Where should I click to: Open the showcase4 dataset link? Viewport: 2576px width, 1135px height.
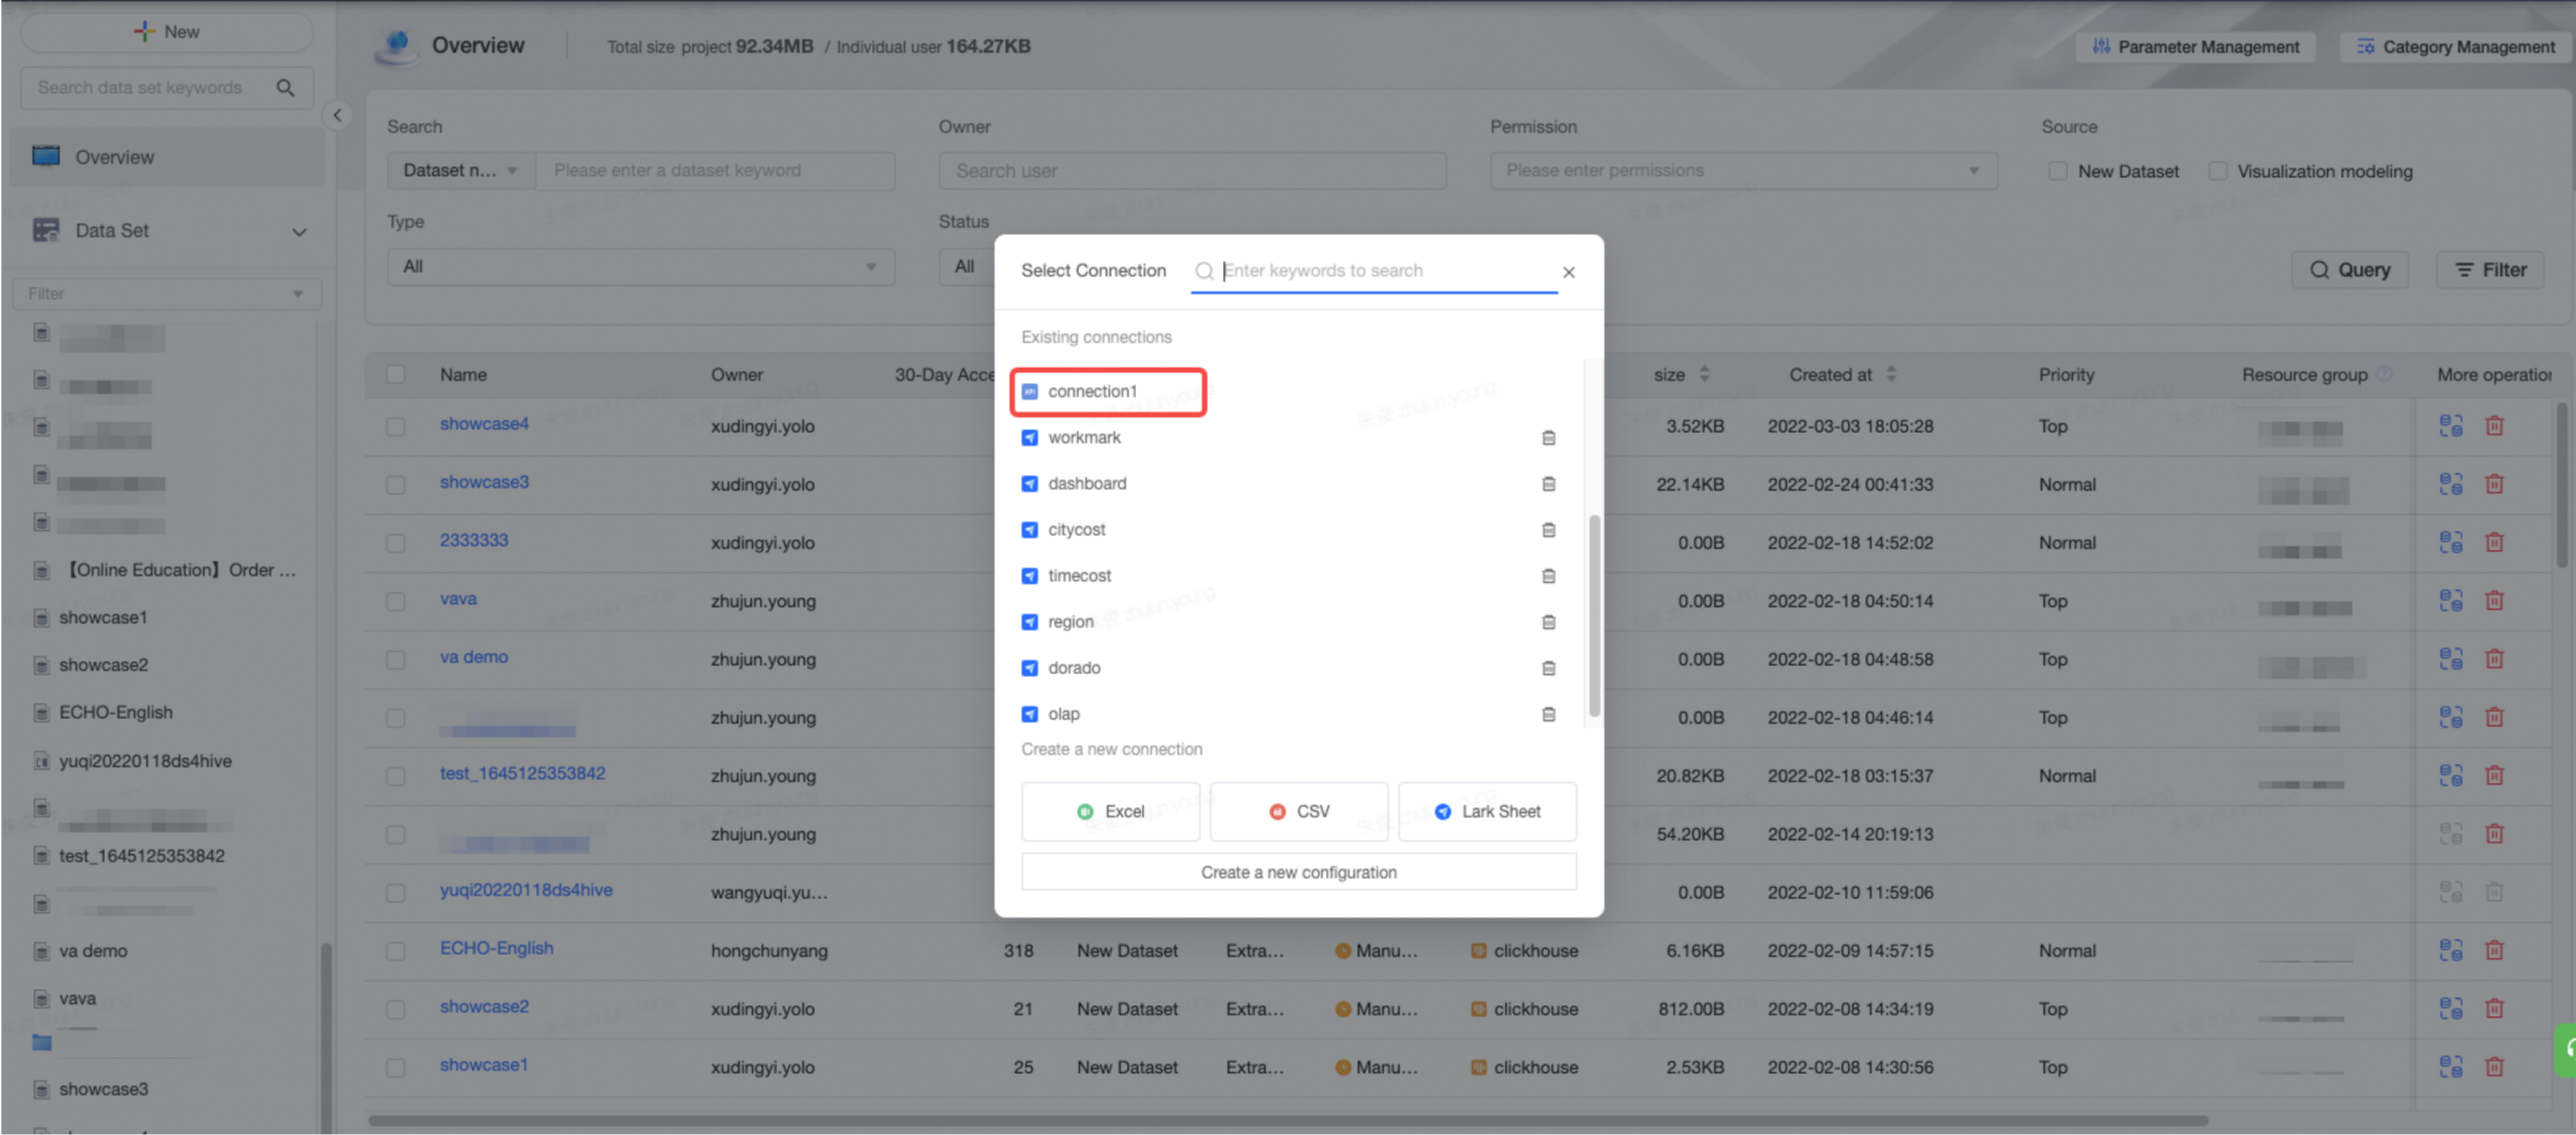tap(484, 424)
